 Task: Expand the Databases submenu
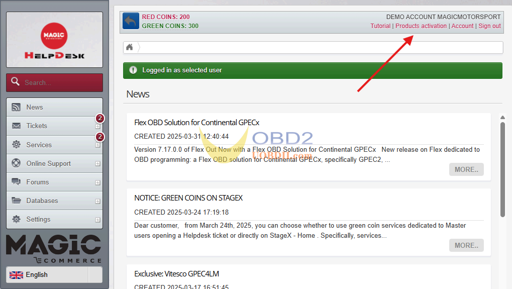click(x=97, y=201)
